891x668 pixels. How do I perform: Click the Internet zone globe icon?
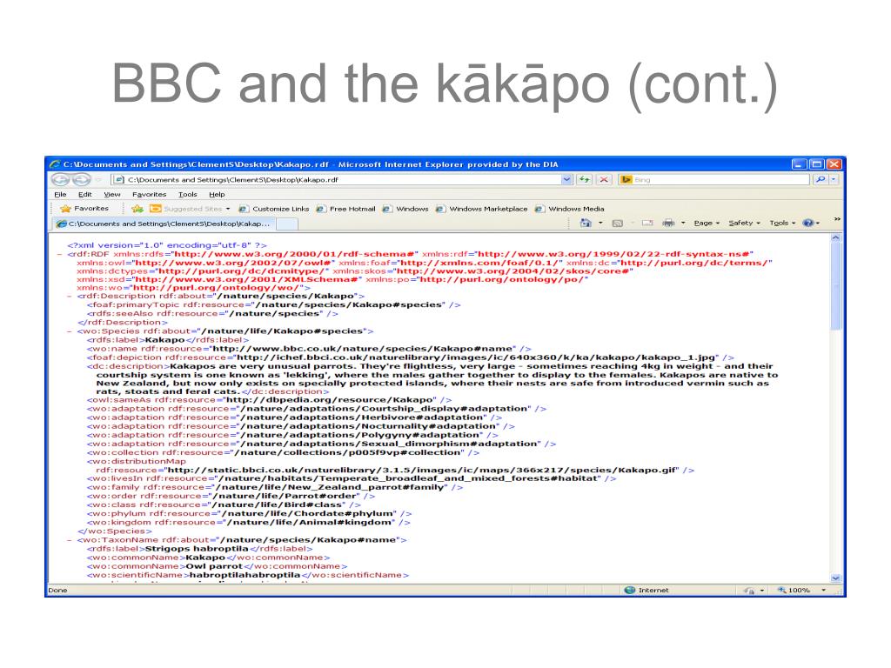[x=630, y=591]
